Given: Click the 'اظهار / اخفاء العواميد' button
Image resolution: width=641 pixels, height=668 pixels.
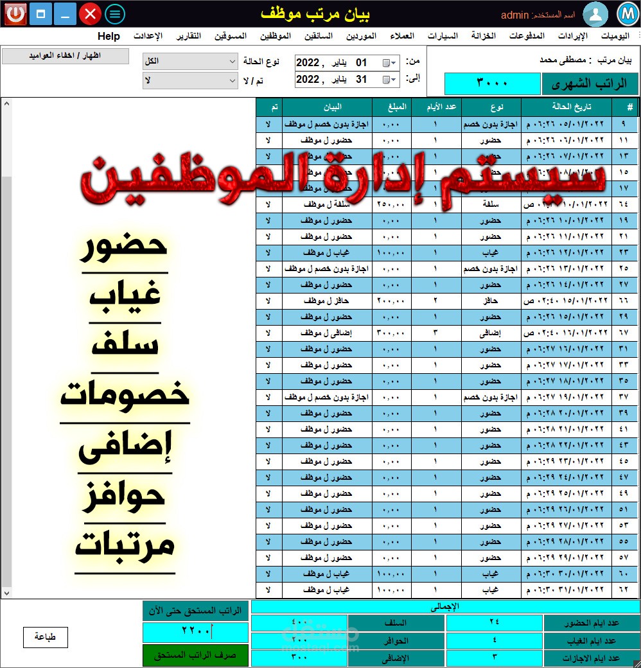Looking at the screenshot, I should pyautogui.click(x=65, y=56).
